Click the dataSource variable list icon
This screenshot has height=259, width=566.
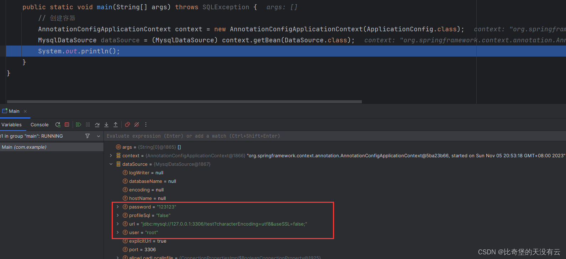[x=118, y=164]
